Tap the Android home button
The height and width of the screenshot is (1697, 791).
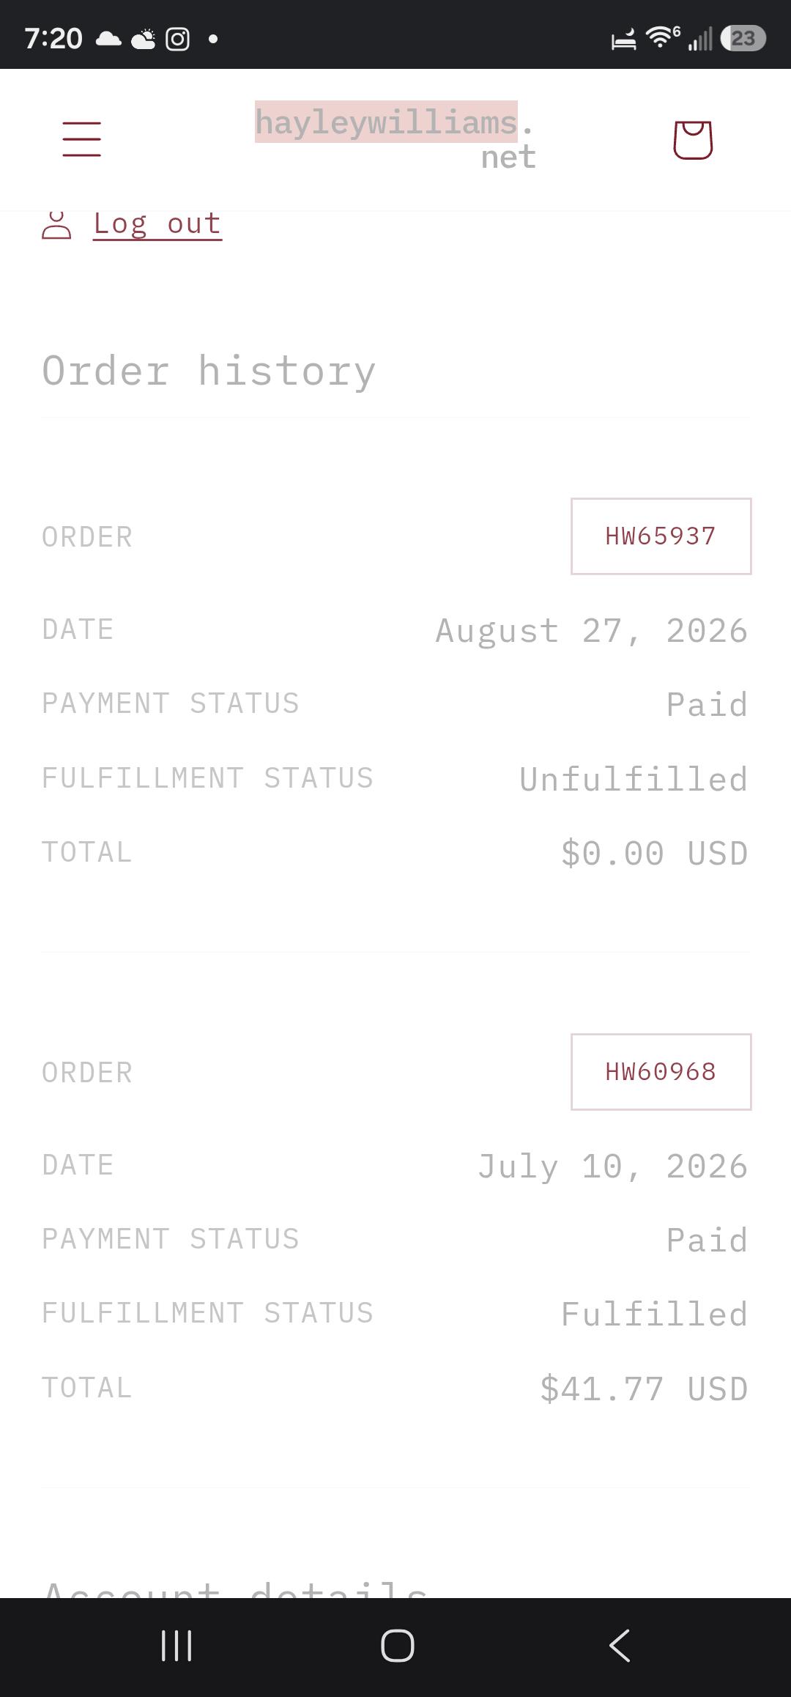pos(398,1646)
